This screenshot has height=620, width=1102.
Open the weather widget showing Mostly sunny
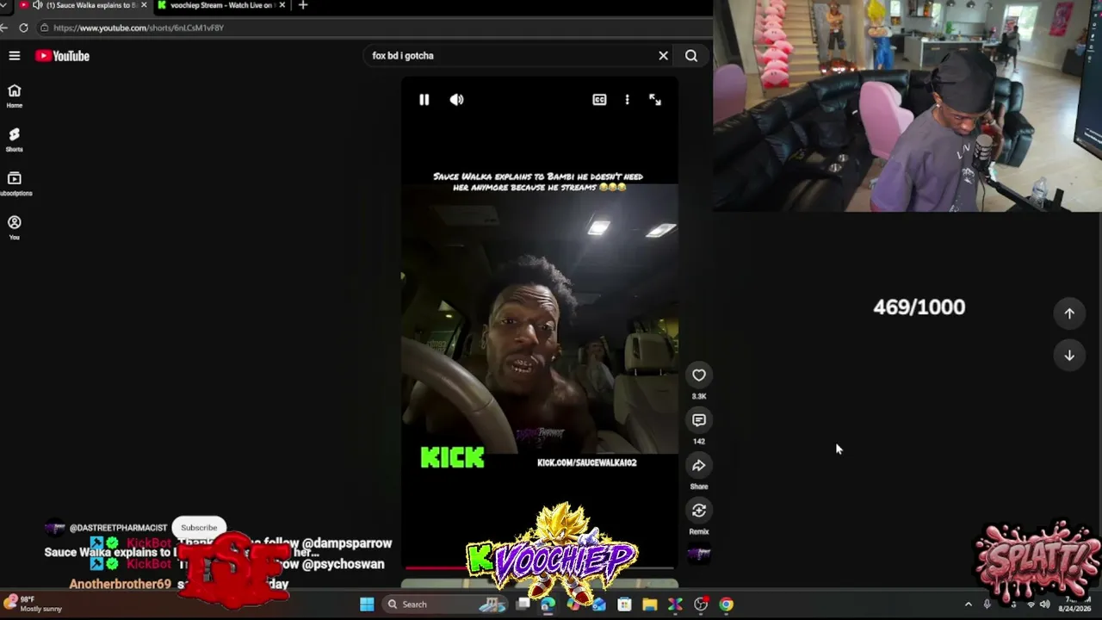click(x=34, y=604)
